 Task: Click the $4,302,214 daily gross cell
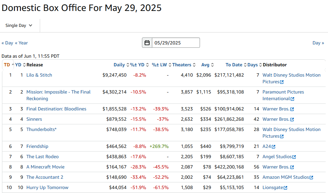(x=114, y=92)
